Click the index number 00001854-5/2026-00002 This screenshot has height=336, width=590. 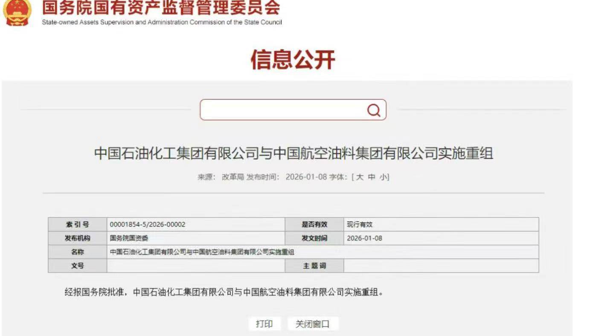(x=148, y=225)
